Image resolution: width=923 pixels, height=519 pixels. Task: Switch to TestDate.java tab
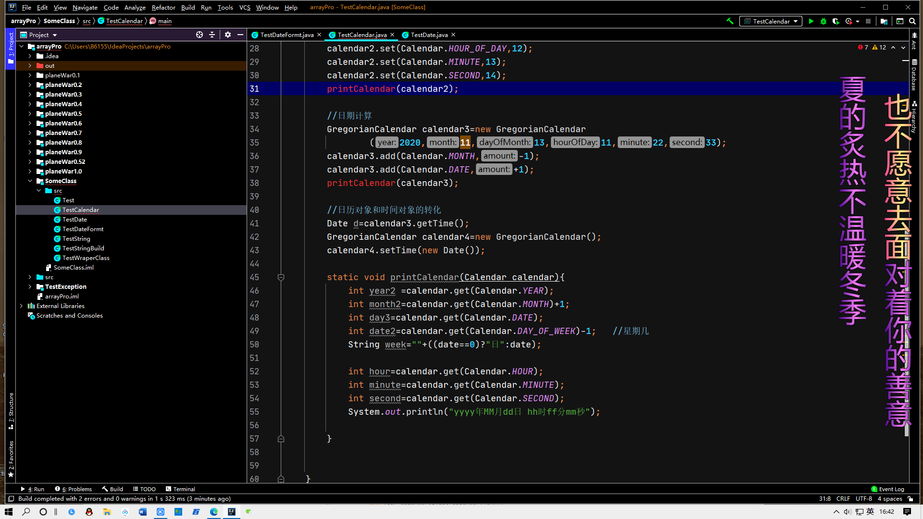[429, 35]
